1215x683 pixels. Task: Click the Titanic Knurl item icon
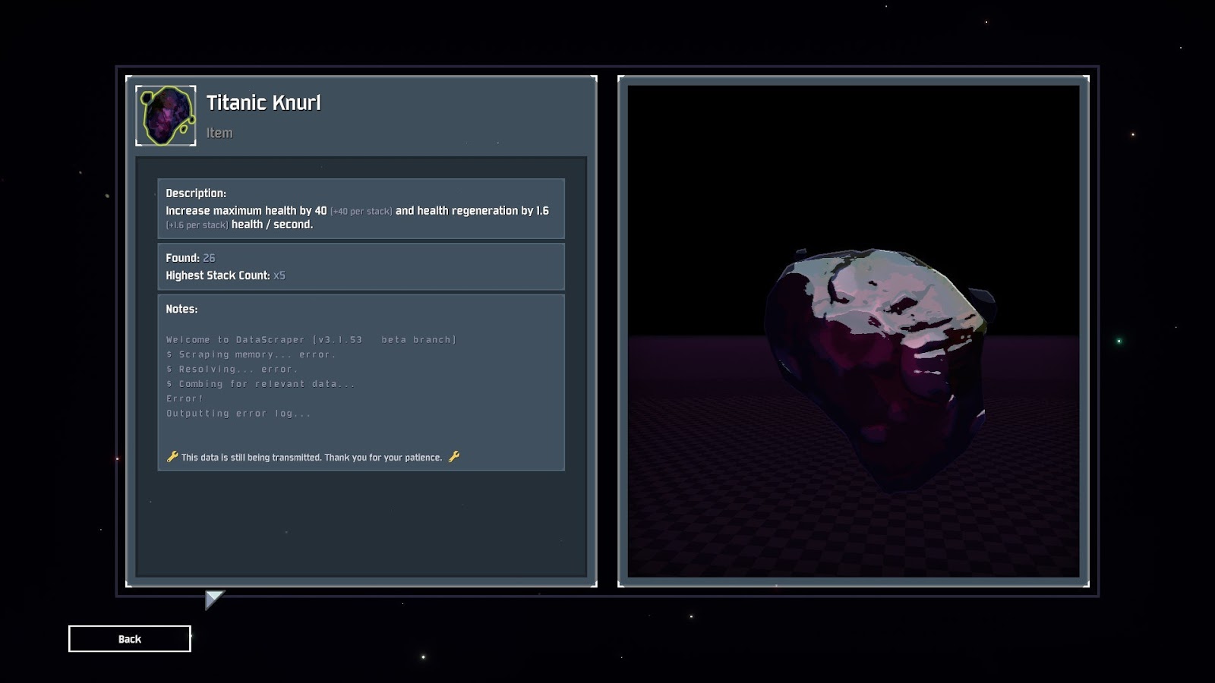[166, 115]
